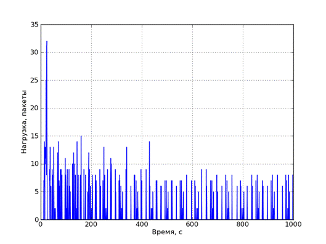
Task: Click the y-axis tick label 10
Action: pyautogui.click(x=35, y=164)
